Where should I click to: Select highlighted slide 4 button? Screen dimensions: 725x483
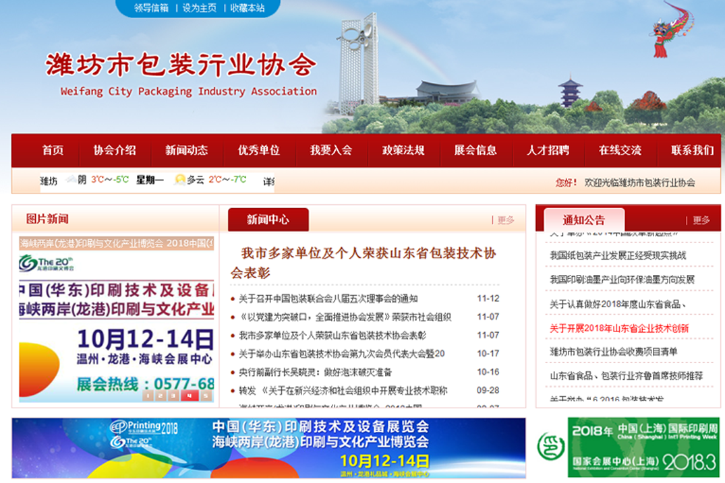190,395
